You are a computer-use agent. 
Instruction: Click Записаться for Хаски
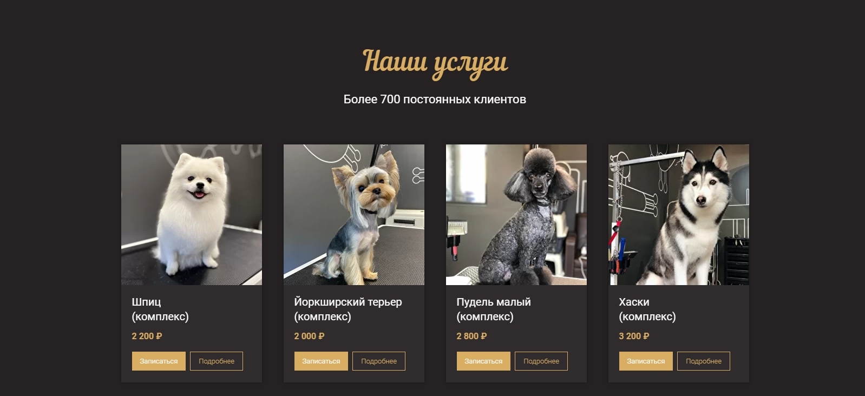(646, 361)
